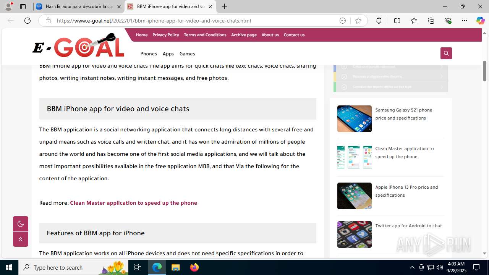Open Twitter app for Android article
Viewport: 489px width, 275px height.
(x=408, y=226)
